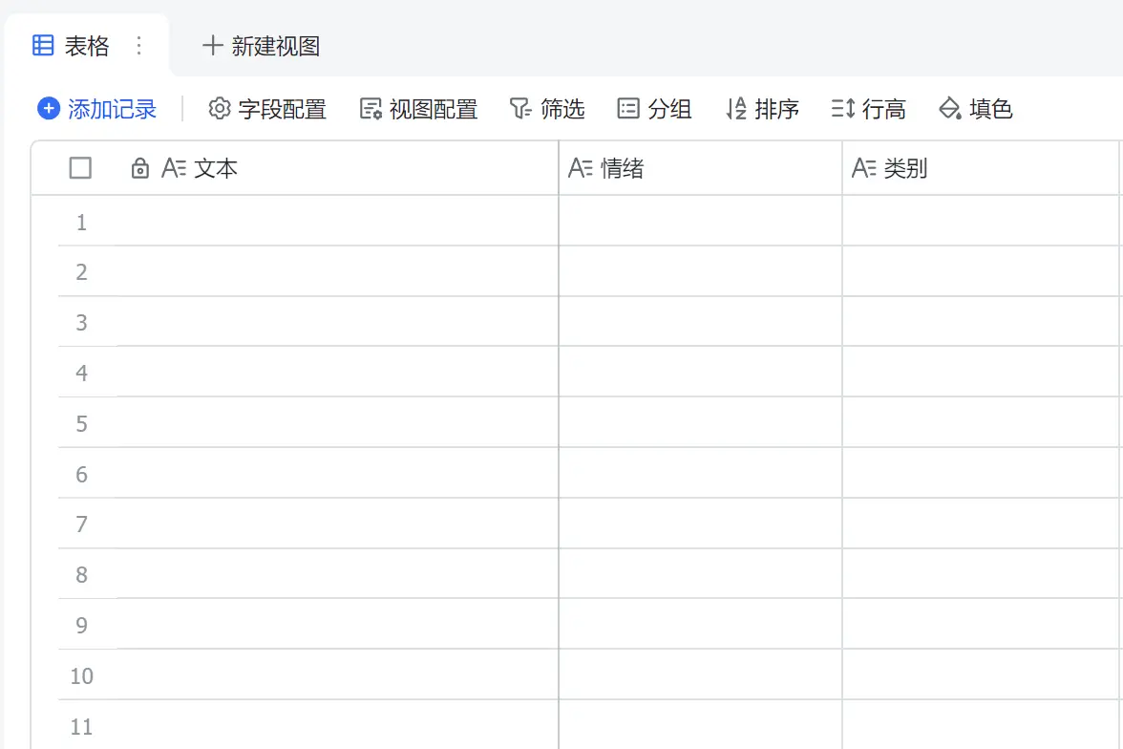Click the sort A-Z icon
This screenshot has width=1123, height=749.
(735, 109)
